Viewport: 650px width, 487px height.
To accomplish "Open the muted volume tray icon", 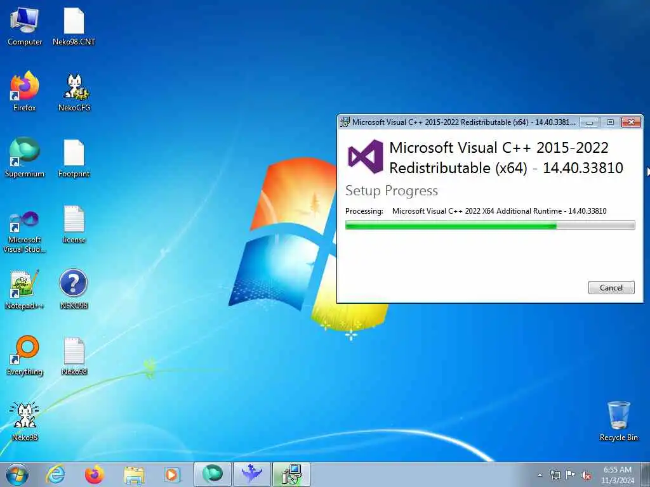I will coord(586,476).
